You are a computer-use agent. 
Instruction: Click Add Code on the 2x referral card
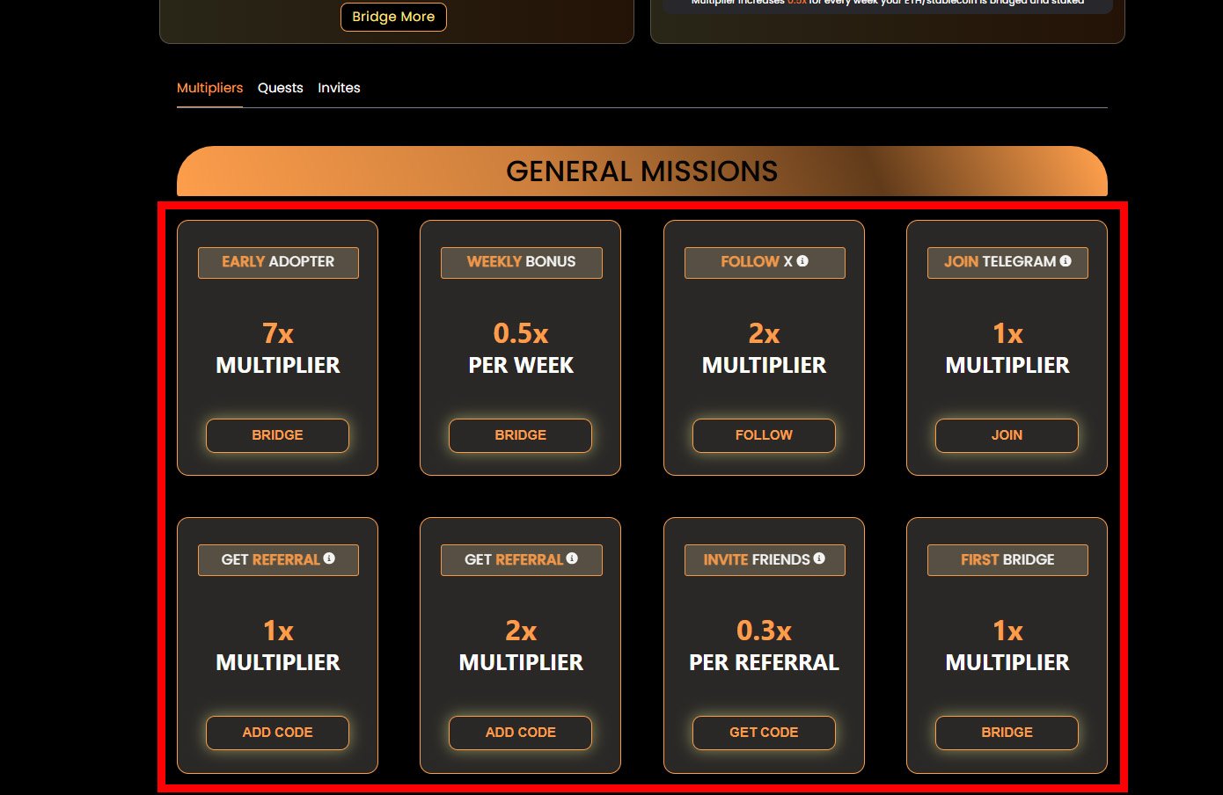click(x=520, y=733)
